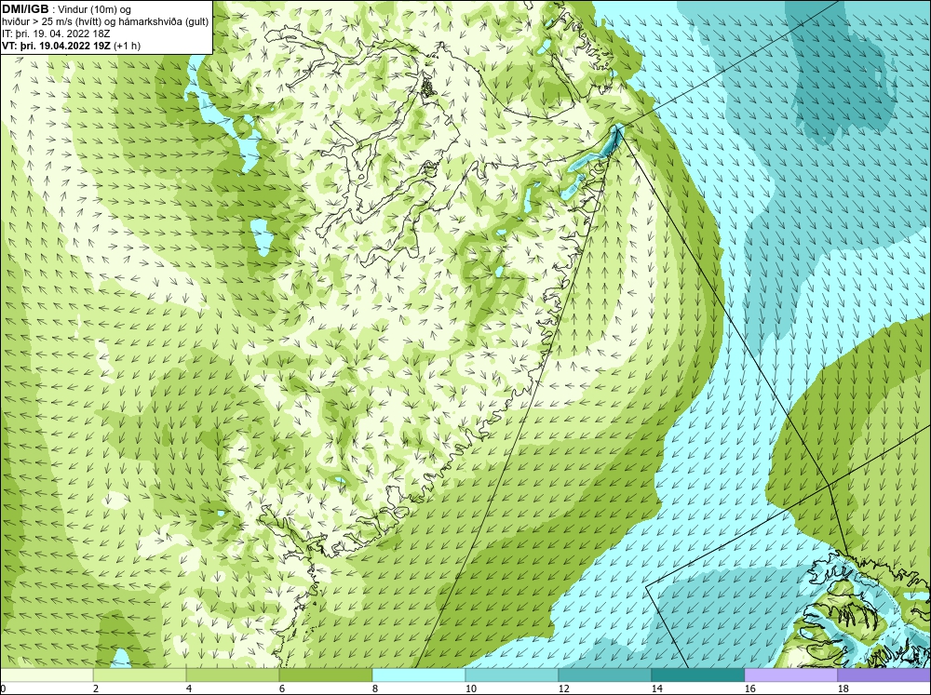The height and width of the screenshot is (695, 931).
Task: Click the 8–10 m/s light cyan legend swatch
Action: pos(419,675)
